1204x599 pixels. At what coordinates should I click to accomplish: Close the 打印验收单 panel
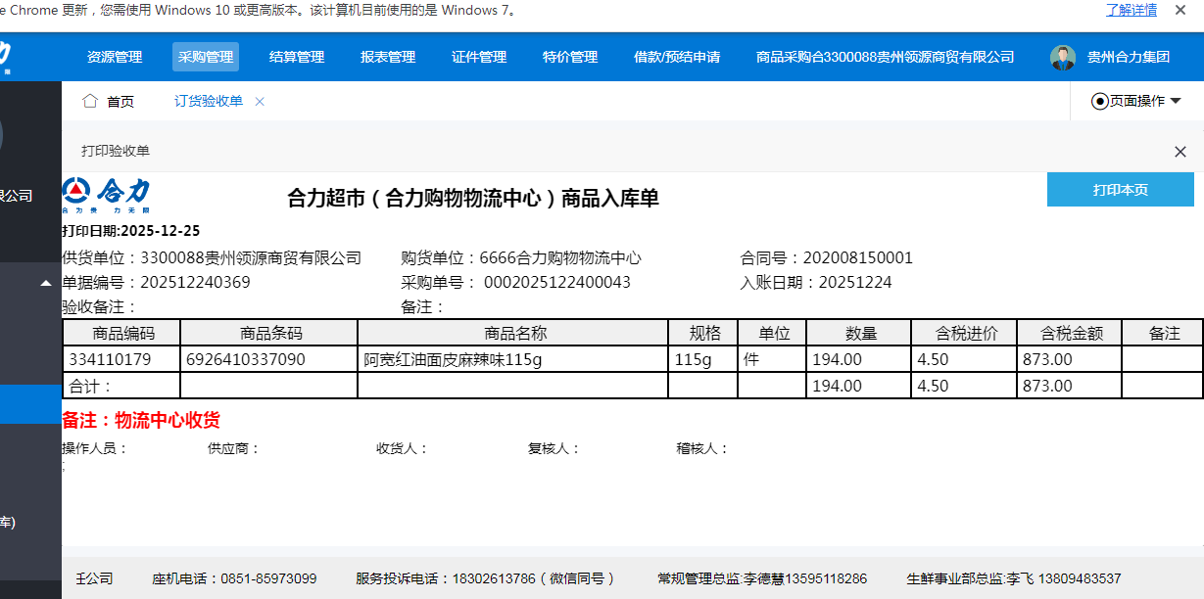point(1180,152)
